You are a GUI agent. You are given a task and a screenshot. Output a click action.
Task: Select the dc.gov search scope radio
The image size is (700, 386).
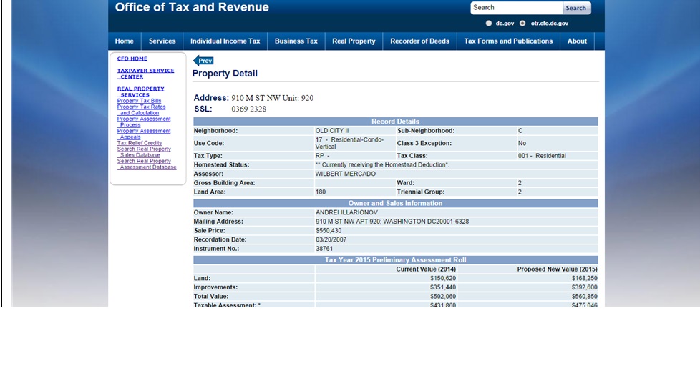(x=489, y=23)
